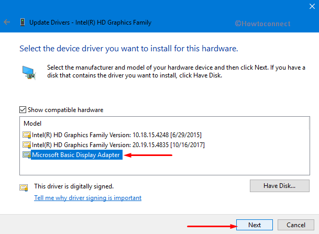Cancel the driver update wizard
This screenshot has height=234, width=319.
point(296,225)
